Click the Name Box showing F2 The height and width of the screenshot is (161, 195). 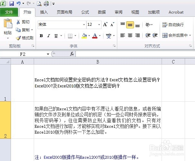(23, 54)
